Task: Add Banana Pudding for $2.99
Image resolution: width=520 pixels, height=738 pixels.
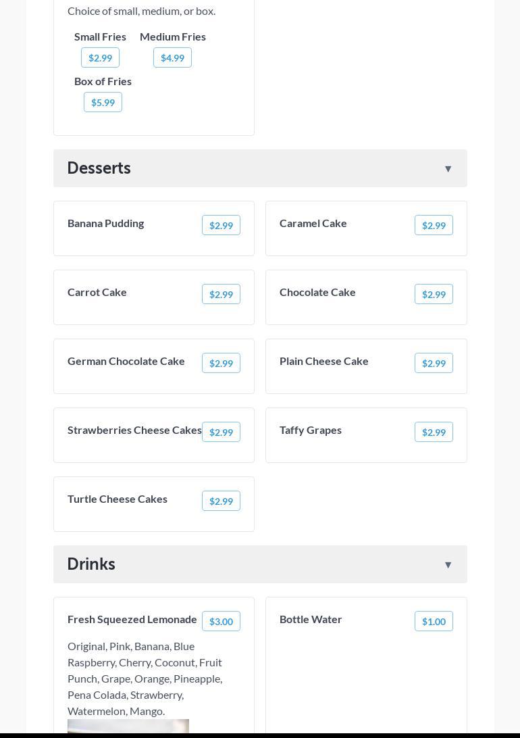Action: (x=221, y=226)
